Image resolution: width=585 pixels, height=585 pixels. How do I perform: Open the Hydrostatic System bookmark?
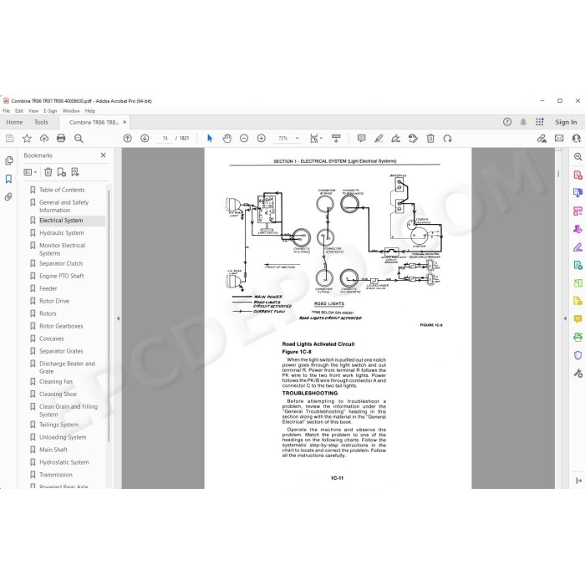[x=64, y=462]
